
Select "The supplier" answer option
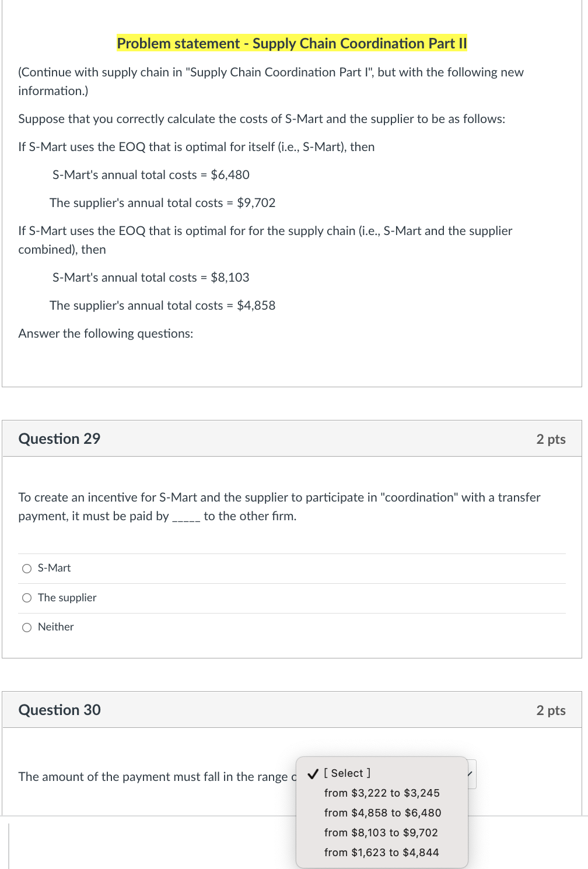[27, 597]
